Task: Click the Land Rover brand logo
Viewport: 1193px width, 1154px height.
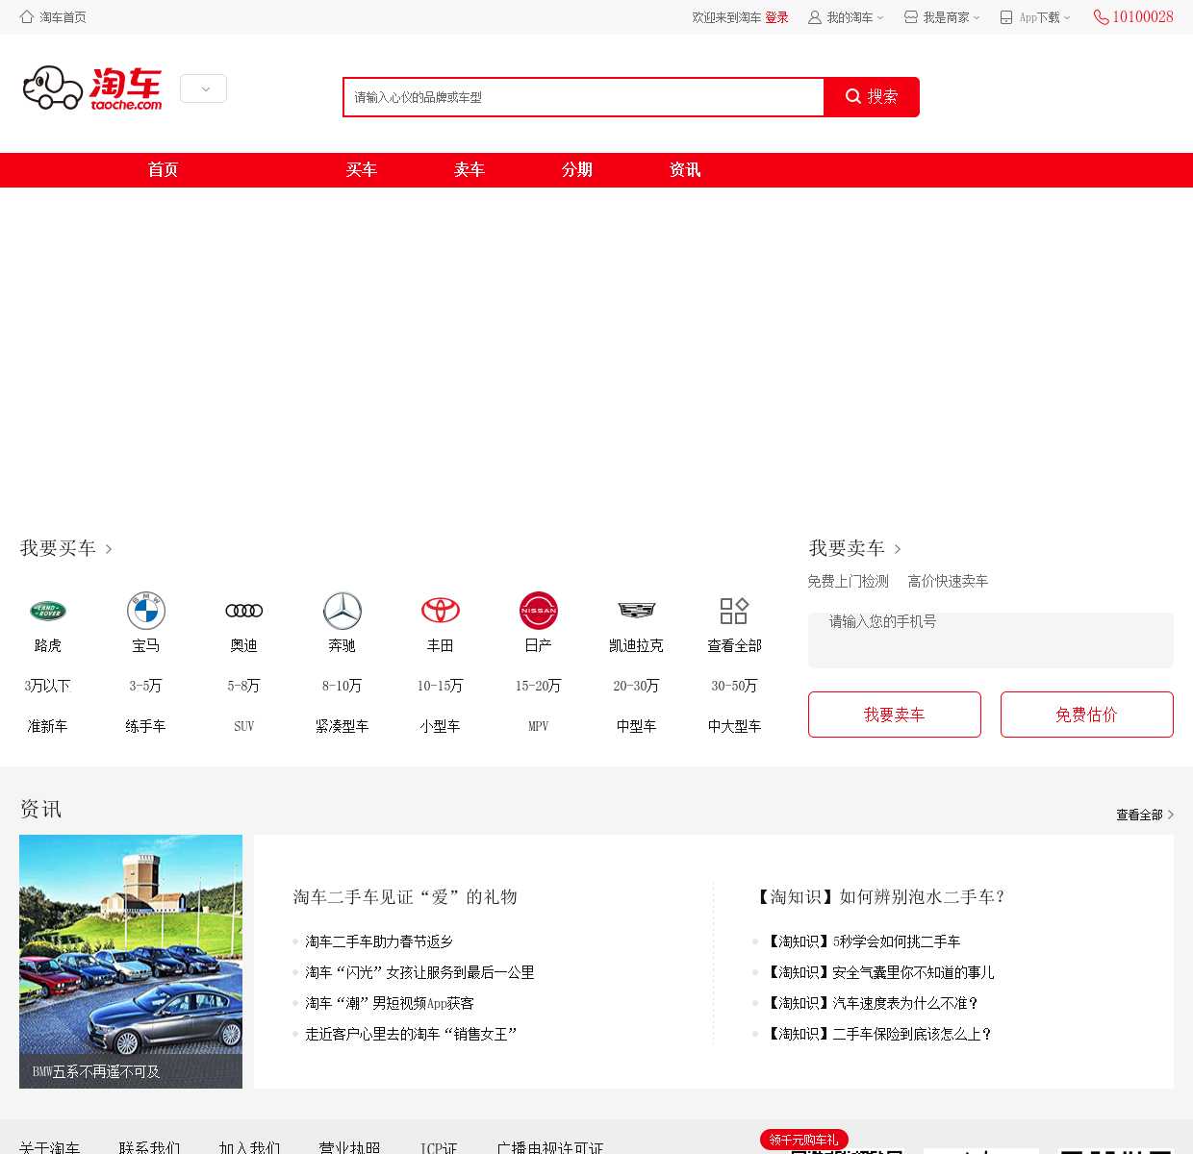Action: pos(48,611)
